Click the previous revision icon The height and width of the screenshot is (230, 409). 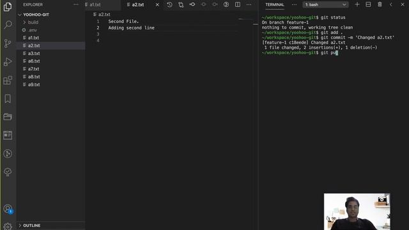click(203, 4)
